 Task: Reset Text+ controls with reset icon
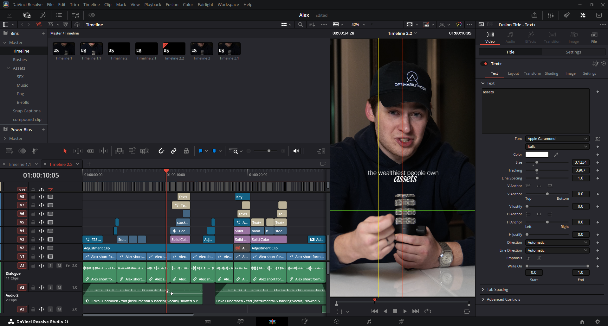(604, 64)
